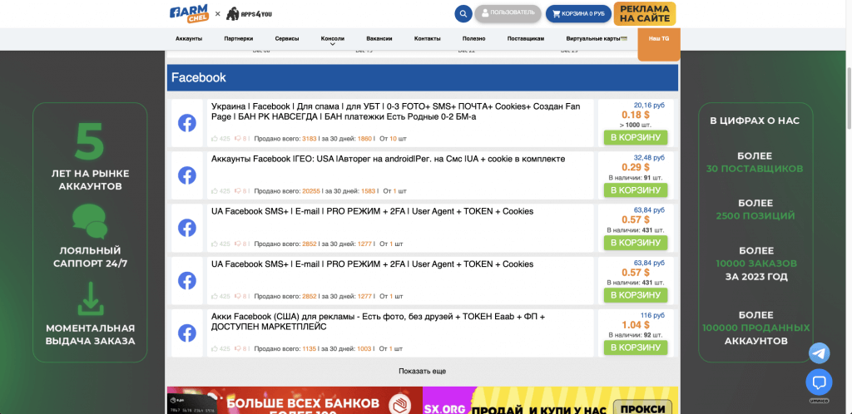Screen dimensions: 852x414
Task: Open the Apps4You gorilla logo
Action: [x=249, y=13]
